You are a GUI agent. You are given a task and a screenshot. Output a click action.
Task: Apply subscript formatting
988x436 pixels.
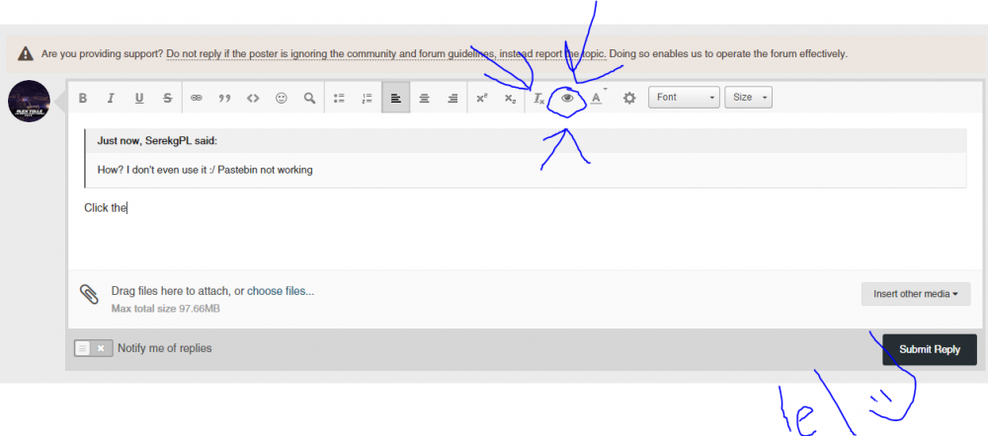click(510, 98)
